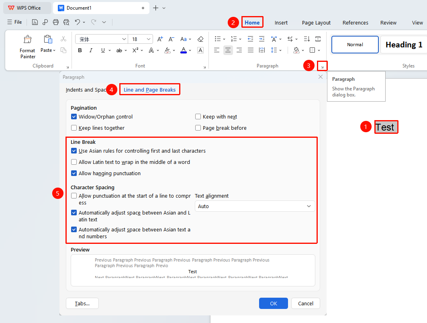Image resolution: width=427 pixels, height=323 pixels.
Task: Switch to Line and Page Breaks tab
Action: point(149,90)
